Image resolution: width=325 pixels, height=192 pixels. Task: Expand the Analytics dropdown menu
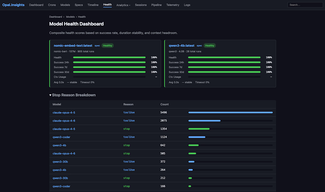(x=123, y=5)
